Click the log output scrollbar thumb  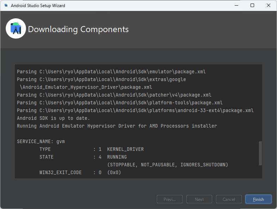(x=260, y=153)
